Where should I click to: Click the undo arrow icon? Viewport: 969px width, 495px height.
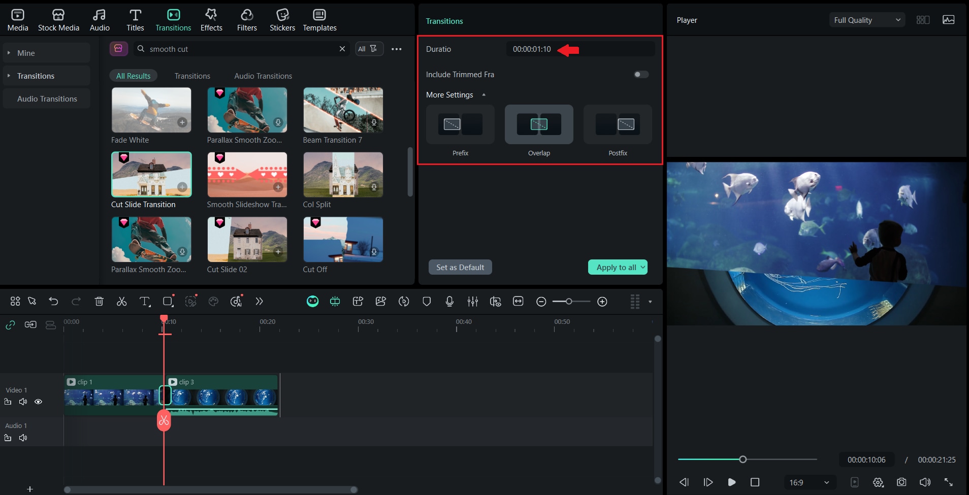pyautogui.click(x=53, y=302)
